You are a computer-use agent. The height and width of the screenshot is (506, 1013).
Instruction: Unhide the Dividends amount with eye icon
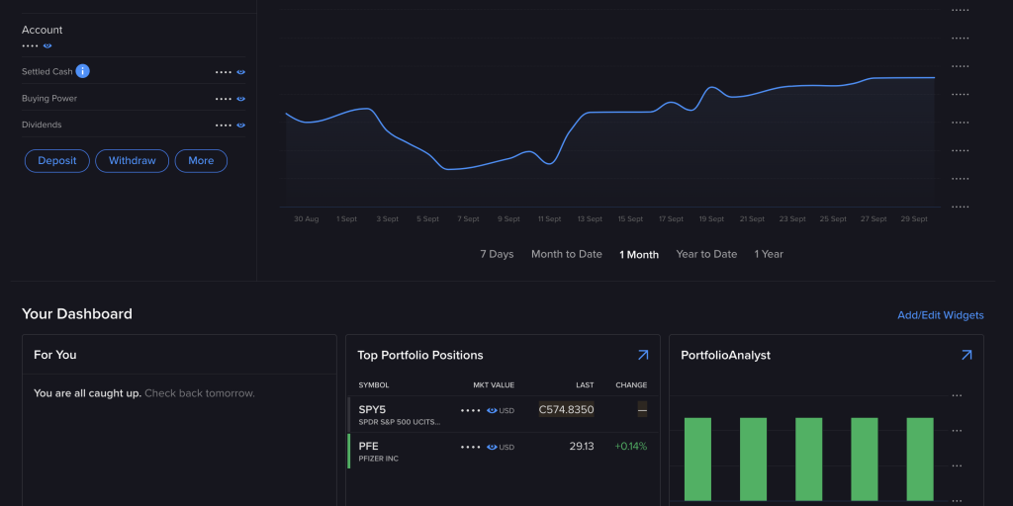tap(240, 126)
